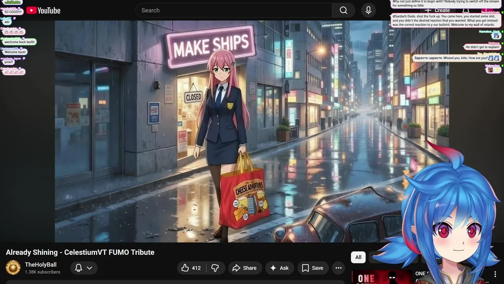The height and width of the screenshot is (284, 504).
Task: Select the All filter chip
Action: [358, 257]
